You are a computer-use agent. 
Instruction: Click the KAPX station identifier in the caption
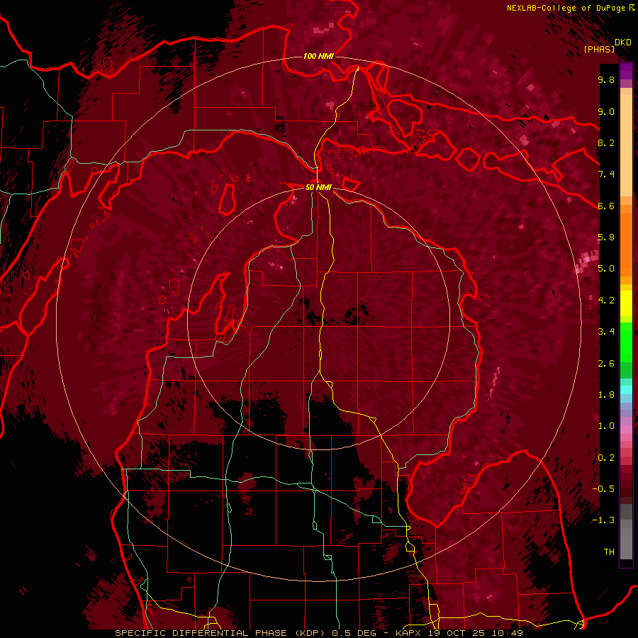tap(410, 633)
